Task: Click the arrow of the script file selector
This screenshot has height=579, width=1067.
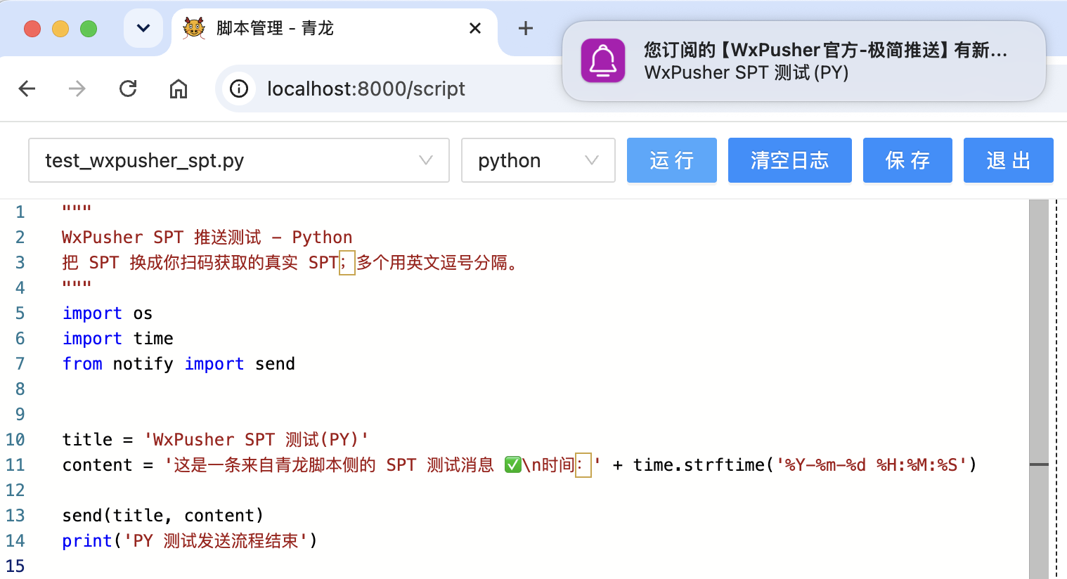Action: [426, 160]
